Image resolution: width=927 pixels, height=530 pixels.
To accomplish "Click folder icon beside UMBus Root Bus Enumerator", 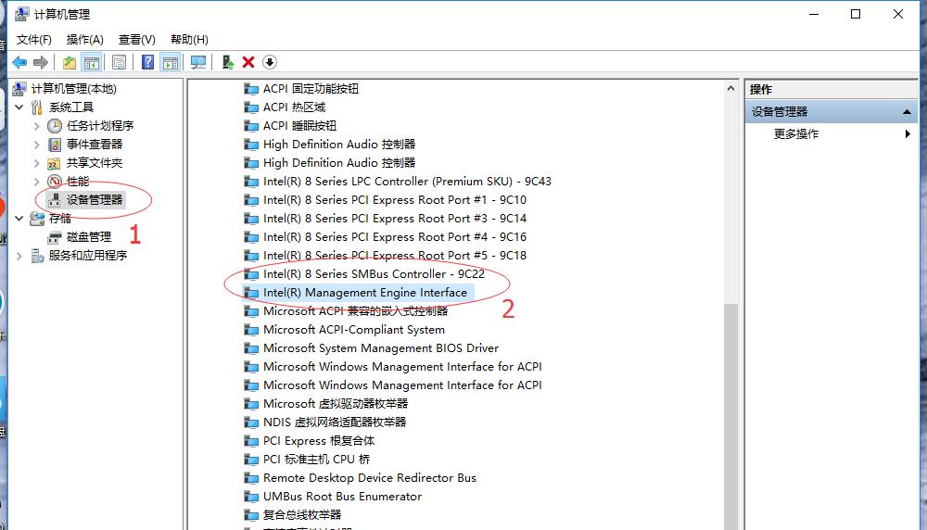I will pyautogui.click(x=251, y=497).
